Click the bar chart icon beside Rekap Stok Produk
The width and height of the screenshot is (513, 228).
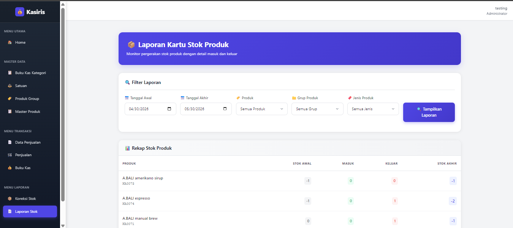click(x=127, y=148)
